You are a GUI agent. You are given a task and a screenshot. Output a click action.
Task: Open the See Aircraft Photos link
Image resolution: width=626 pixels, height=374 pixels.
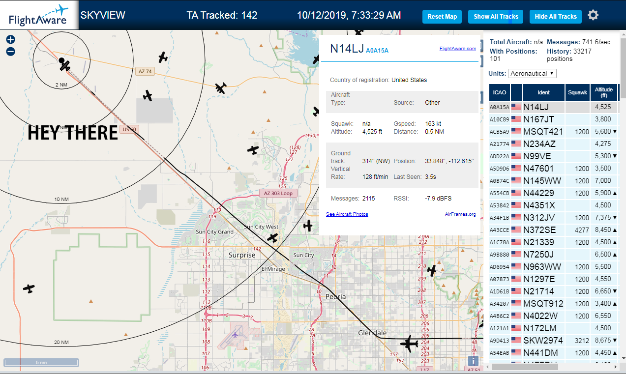click(347, 214)
